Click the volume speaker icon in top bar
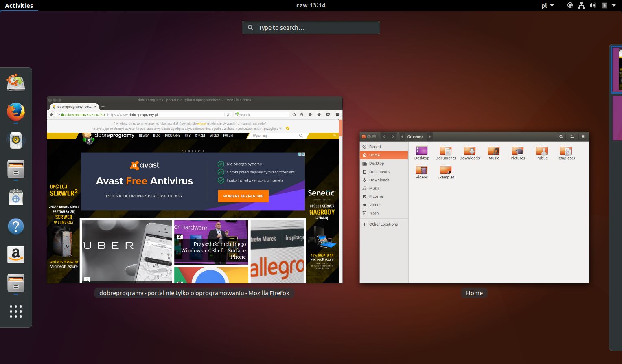 pos(592,5)
